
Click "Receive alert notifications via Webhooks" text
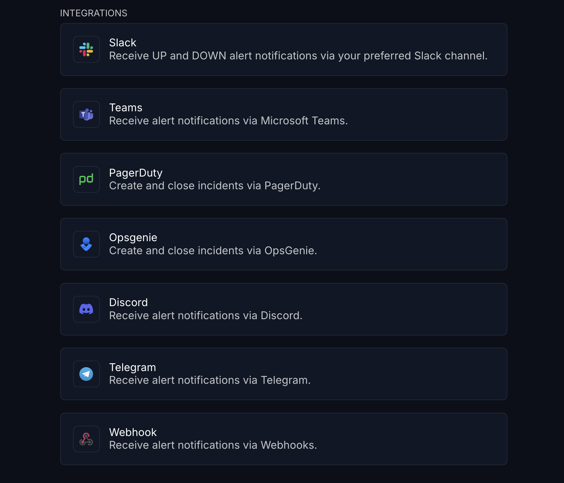(x=213, y=445)
